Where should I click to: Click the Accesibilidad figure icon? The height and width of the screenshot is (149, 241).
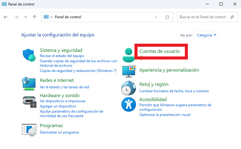(x=129, y=104)
